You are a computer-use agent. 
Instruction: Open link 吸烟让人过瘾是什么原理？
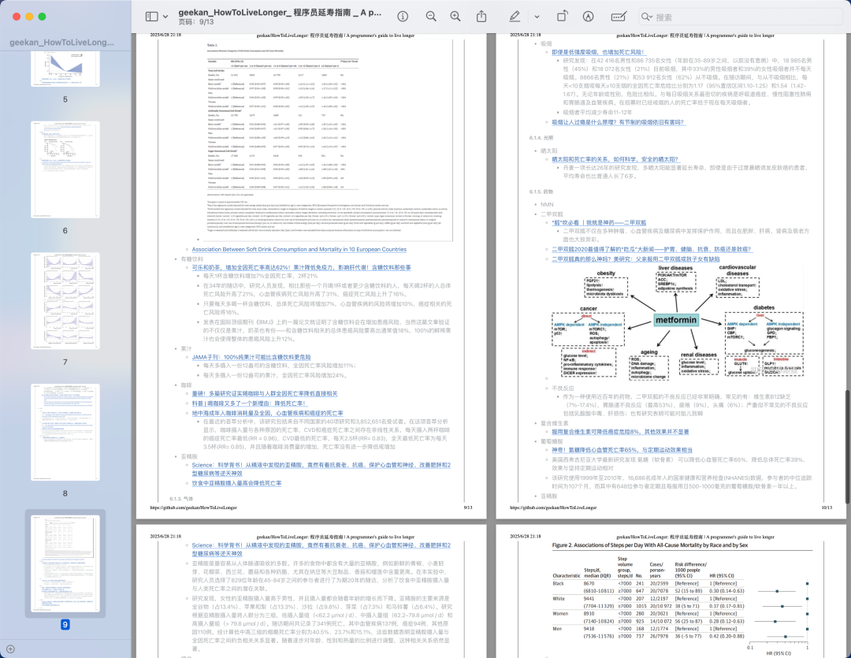pos(619,122)
